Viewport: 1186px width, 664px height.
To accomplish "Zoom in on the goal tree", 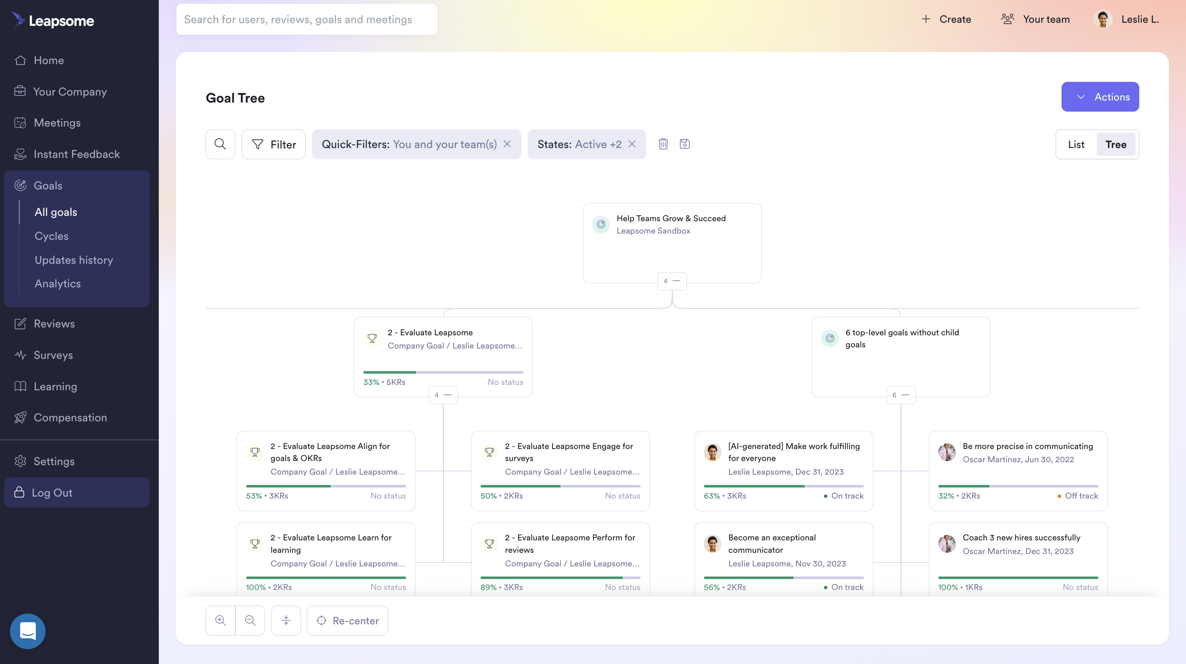I will click(x=220, y=621).
